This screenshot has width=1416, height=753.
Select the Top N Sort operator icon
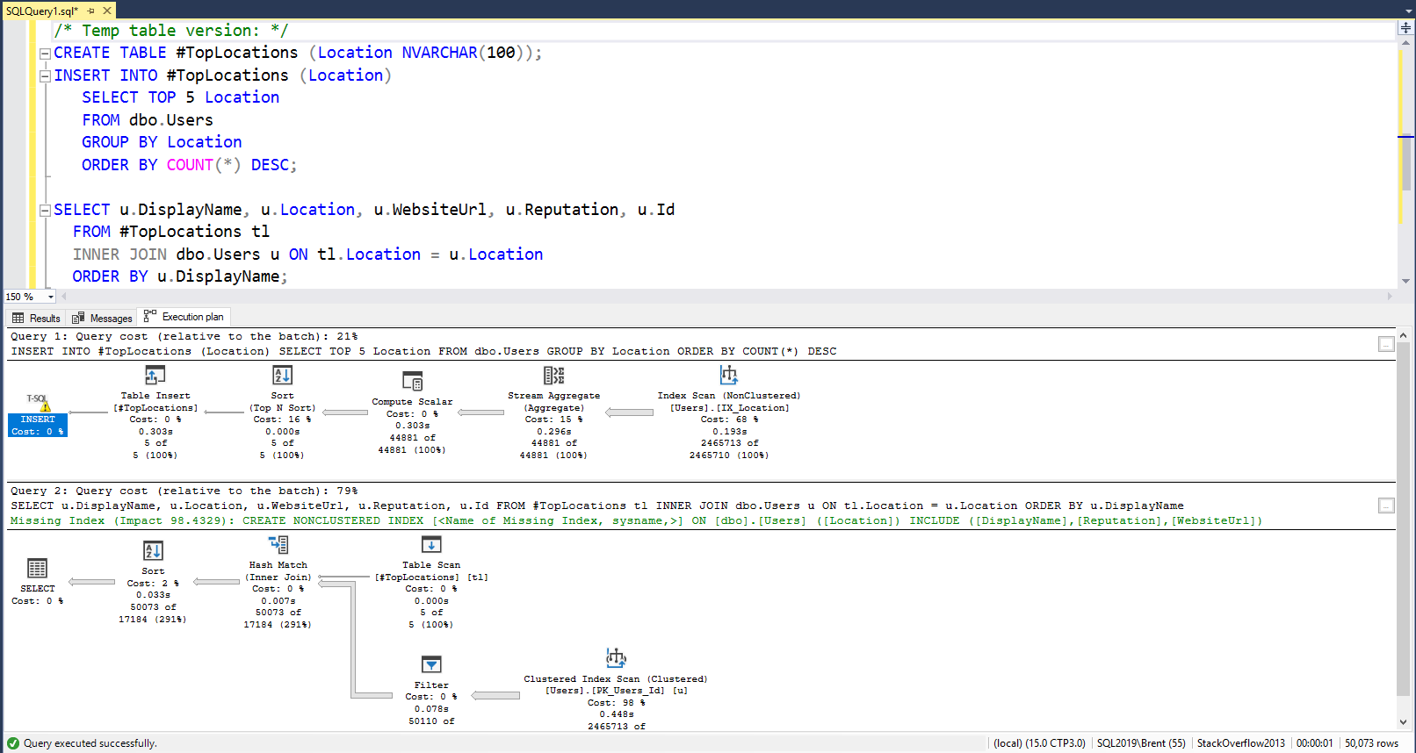point(282,376)
